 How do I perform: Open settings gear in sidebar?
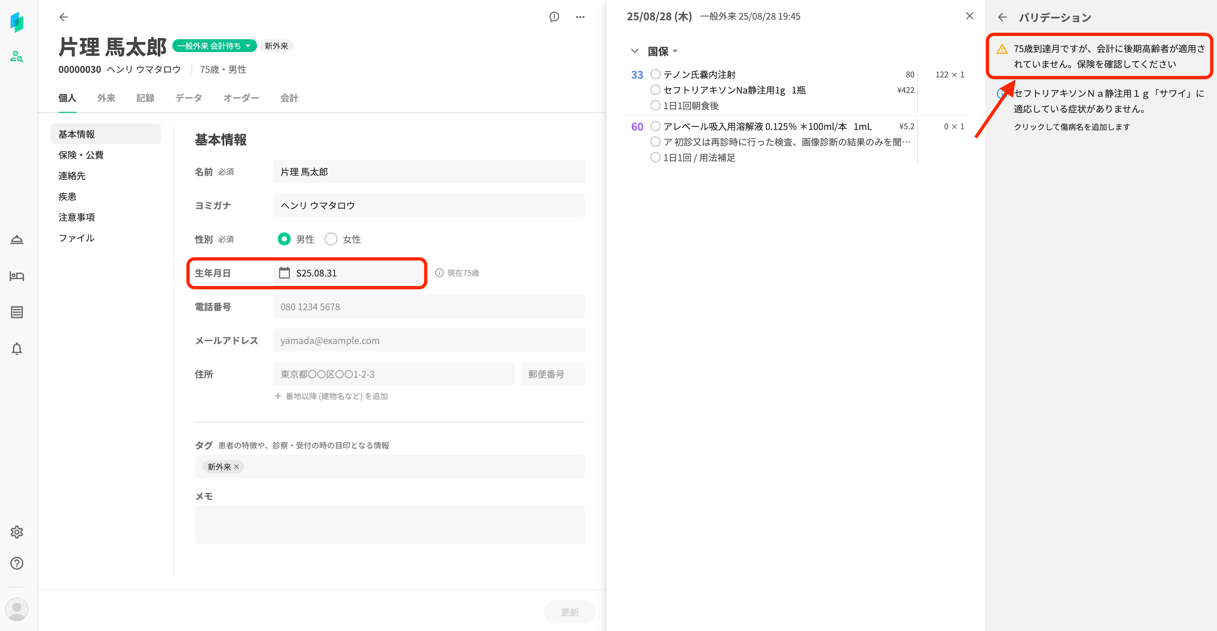click(x=16, y=532)
